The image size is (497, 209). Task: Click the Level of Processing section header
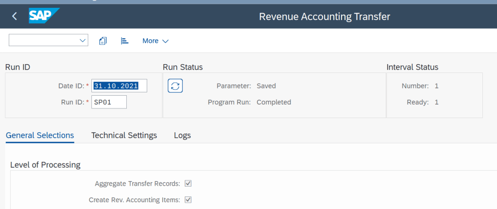[x=45, y=164]
